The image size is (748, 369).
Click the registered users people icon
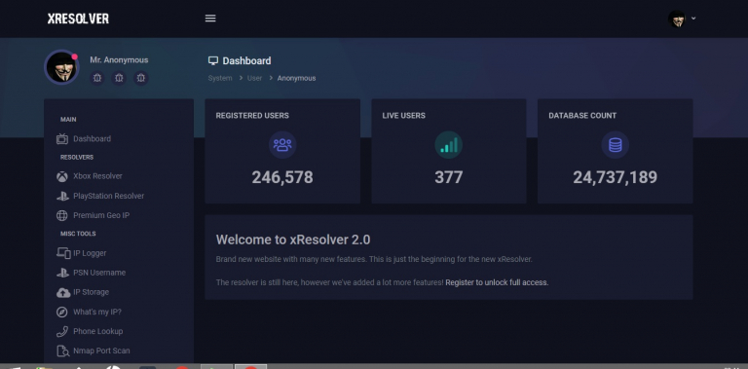coord(282,145)
